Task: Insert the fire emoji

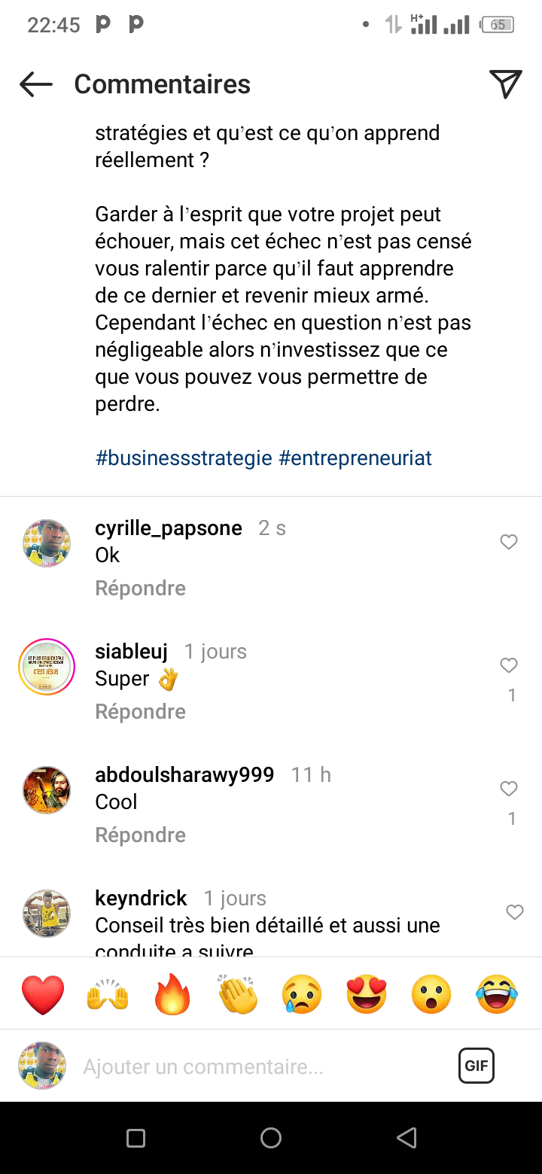Action: point(172,994)
